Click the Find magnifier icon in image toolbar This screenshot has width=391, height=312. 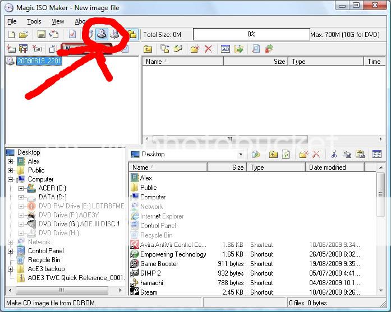(256, 49)
